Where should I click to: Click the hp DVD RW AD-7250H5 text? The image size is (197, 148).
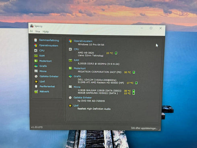point(91,101)
